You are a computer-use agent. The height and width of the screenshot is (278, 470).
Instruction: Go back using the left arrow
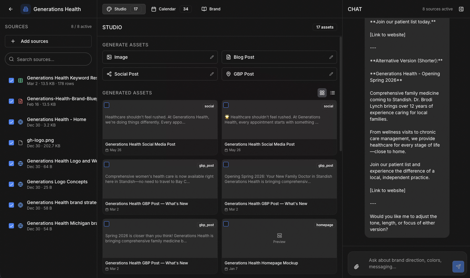pos(11,9)
